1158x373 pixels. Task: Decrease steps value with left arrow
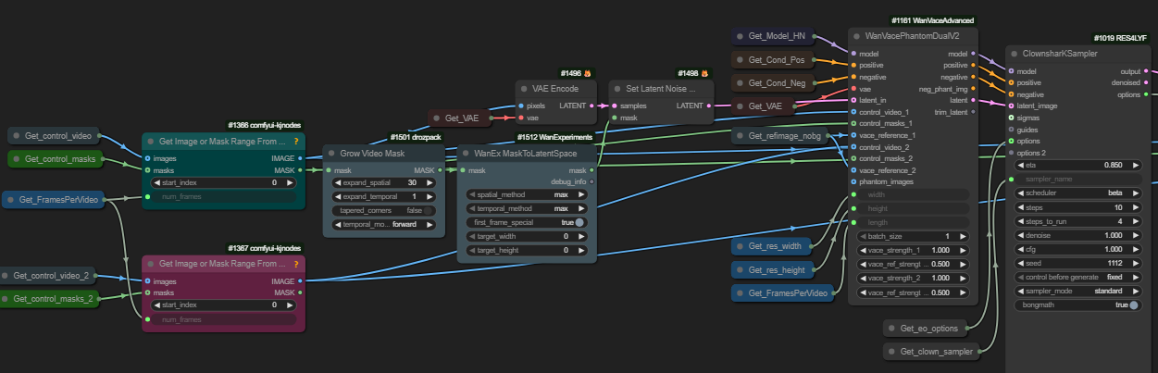pos(1019,206)
